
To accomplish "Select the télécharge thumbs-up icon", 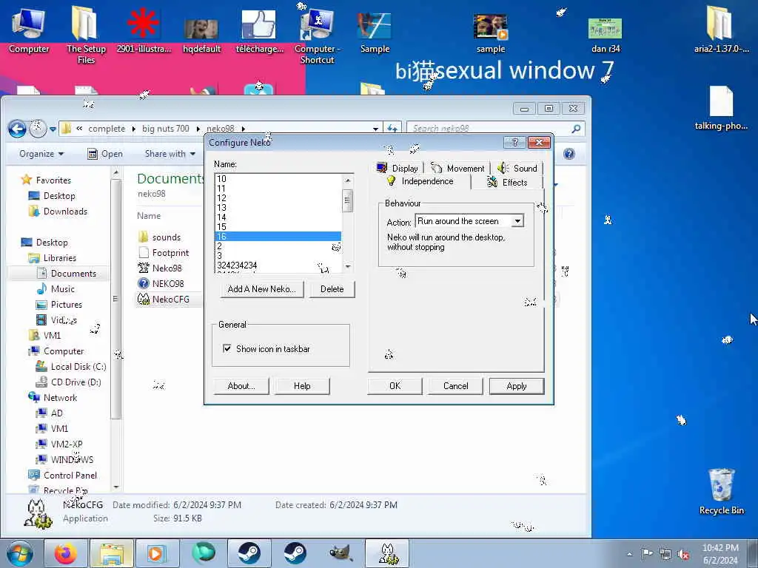I will tap(259, 31).
